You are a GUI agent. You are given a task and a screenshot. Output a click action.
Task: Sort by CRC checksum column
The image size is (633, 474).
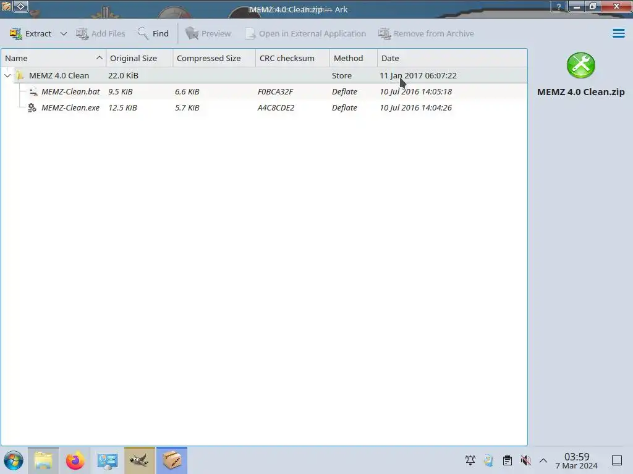292,58
